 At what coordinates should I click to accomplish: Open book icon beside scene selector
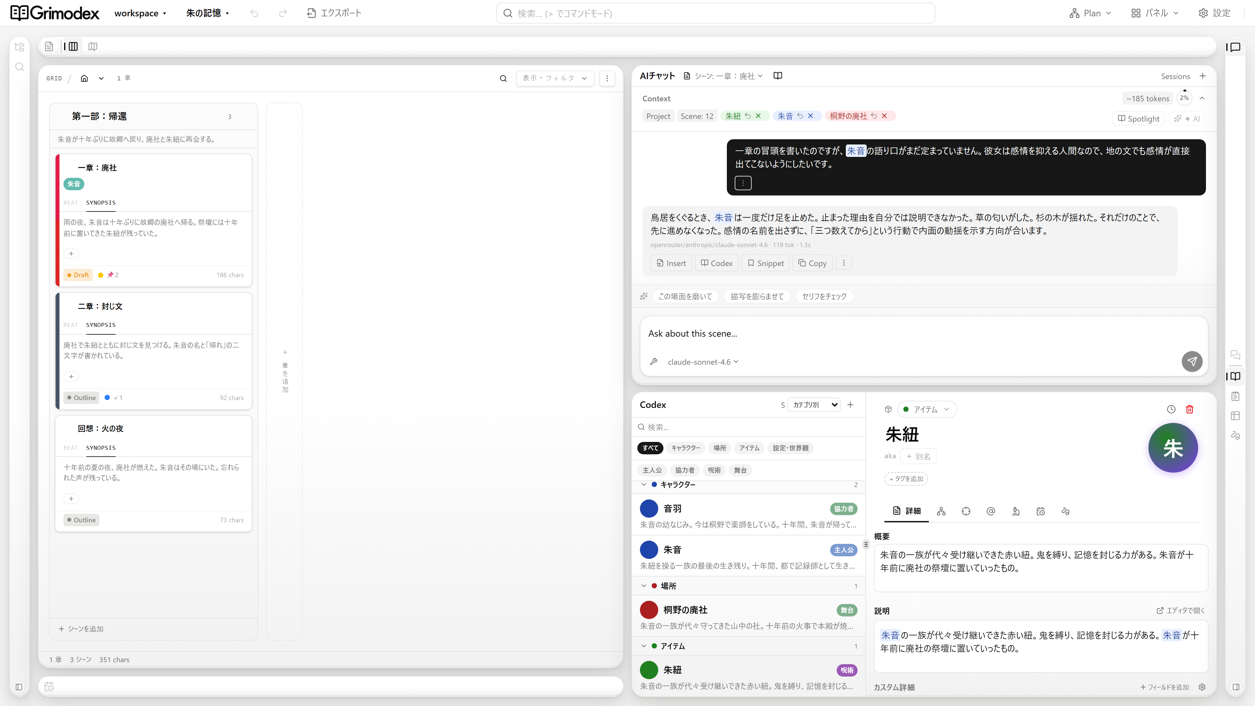coord(778,76)
